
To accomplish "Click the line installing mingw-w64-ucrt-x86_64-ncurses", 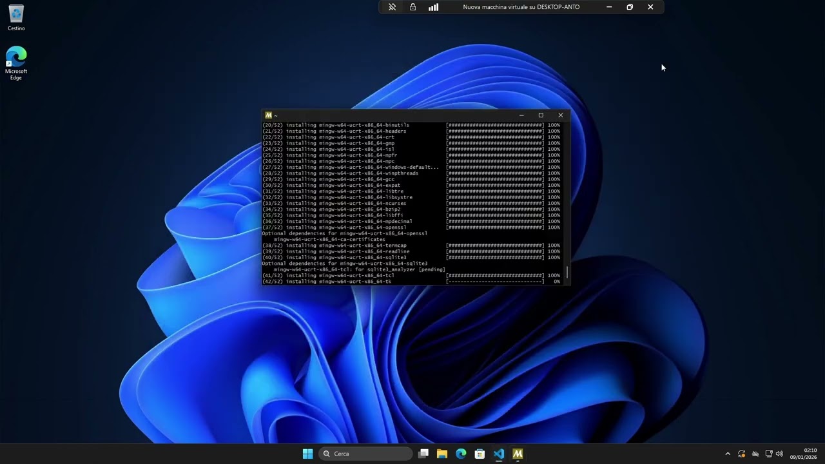I will (x=411, y=203).
